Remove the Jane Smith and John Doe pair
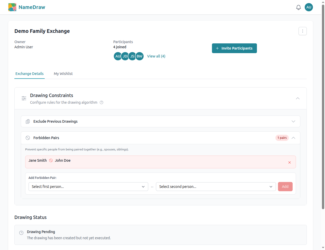 point(289,162)
